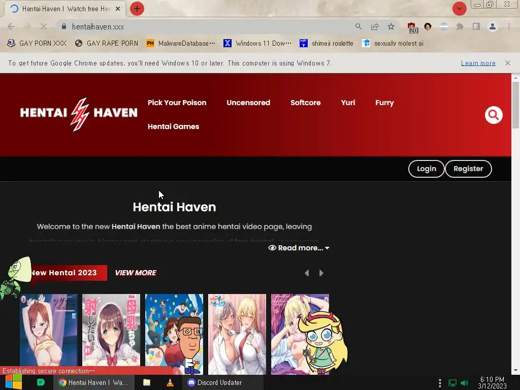Open the striped flag extension icon

click(444, 26)
